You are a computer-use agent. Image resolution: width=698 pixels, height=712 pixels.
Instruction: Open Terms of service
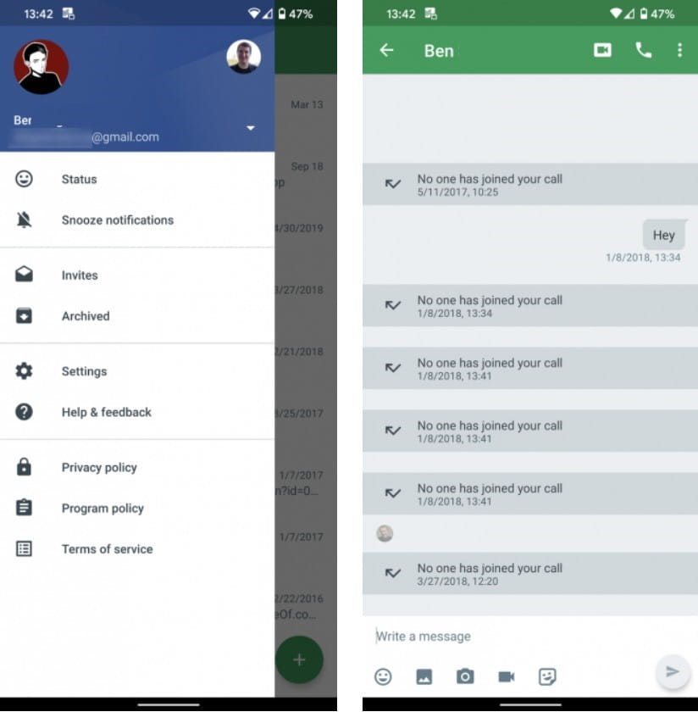108,549
